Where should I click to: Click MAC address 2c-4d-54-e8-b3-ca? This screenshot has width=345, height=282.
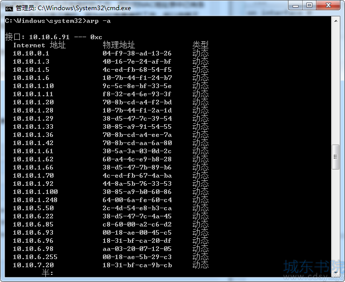(x=137, y=208)
